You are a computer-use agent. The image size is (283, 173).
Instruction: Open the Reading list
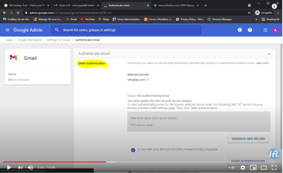pos(270,19)
